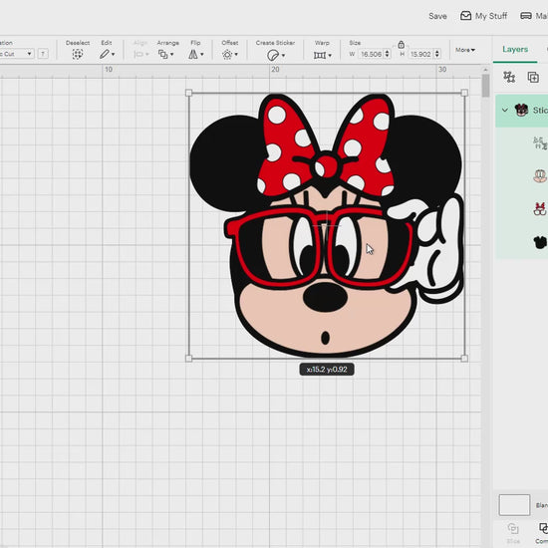Select the Sticker layer group thumbnail
Viewport: 548px width, 548px height.
[521, 110]
